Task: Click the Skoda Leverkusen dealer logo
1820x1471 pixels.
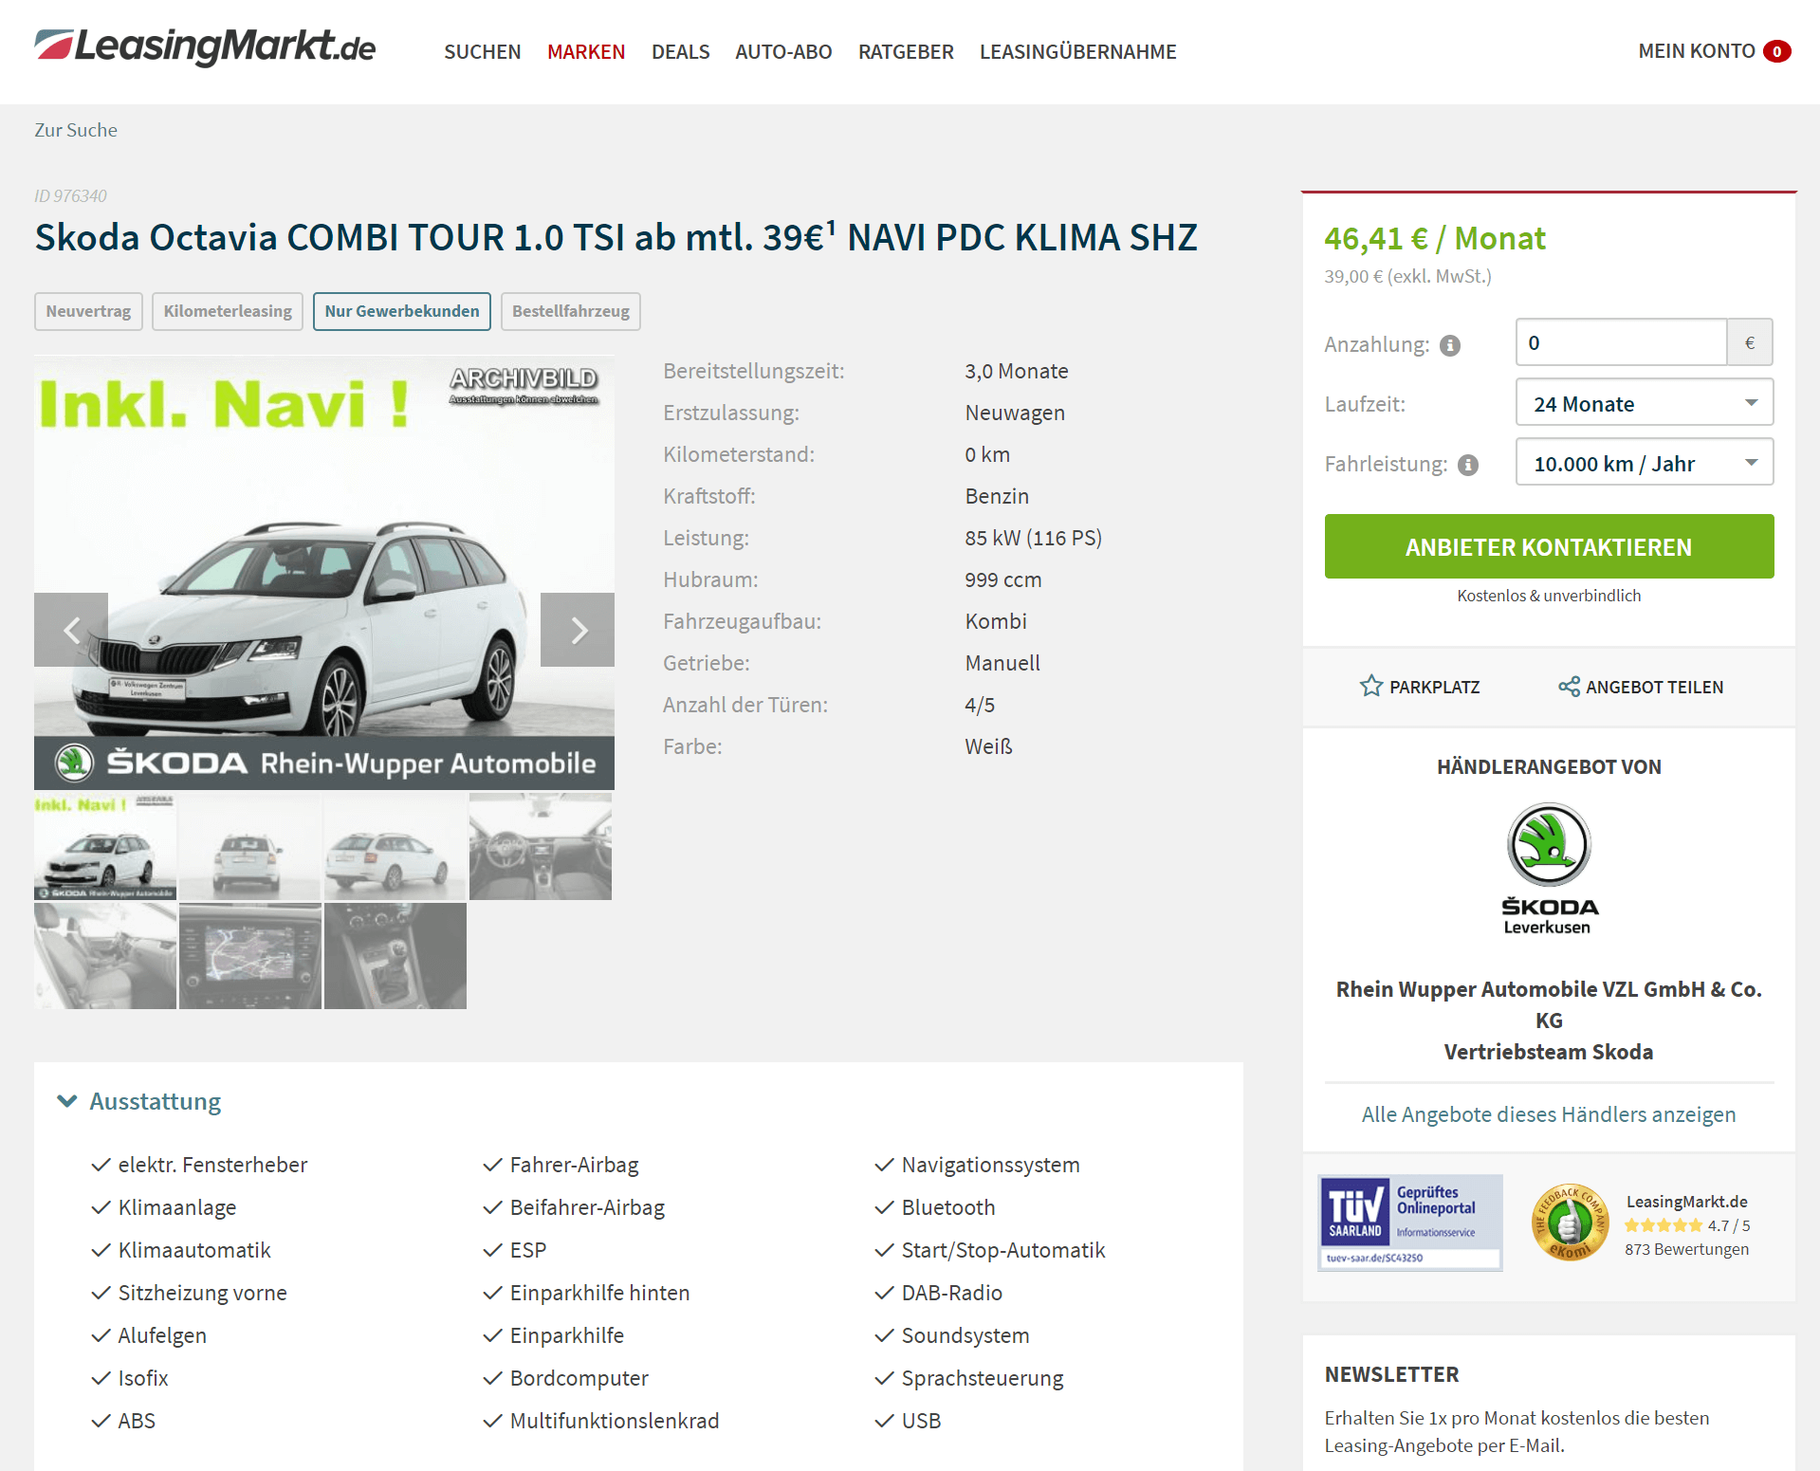Action: pos(1549,869)
